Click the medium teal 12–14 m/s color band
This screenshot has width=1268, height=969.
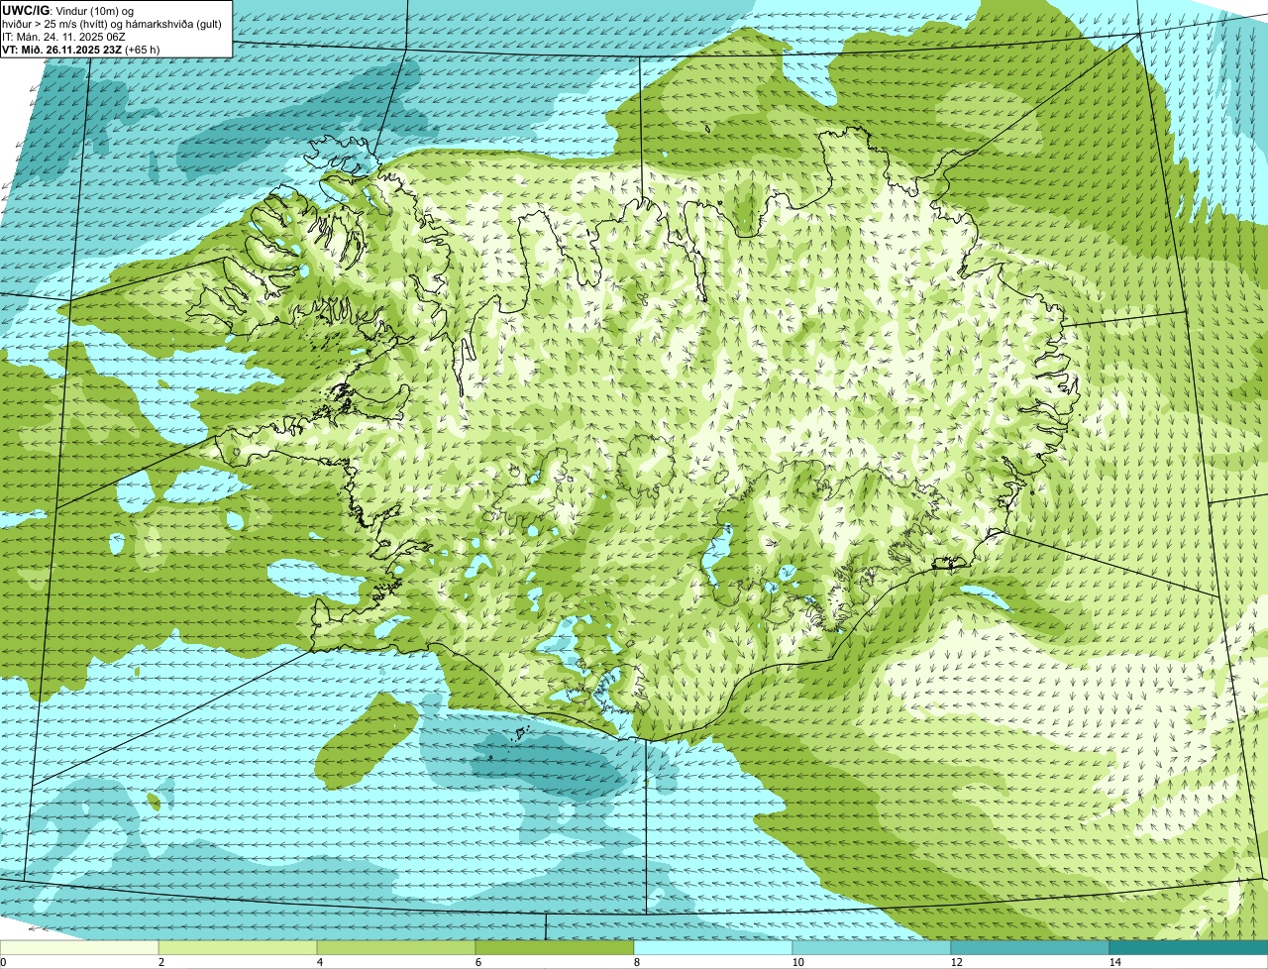[x=1030, y=947]
